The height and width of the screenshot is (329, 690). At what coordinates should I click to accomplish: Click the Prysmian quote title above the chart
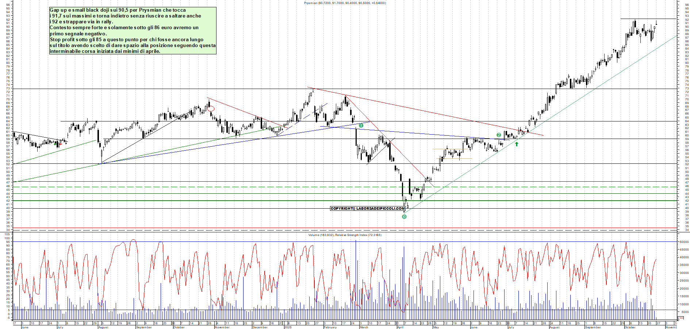click(x=344, y=2)
